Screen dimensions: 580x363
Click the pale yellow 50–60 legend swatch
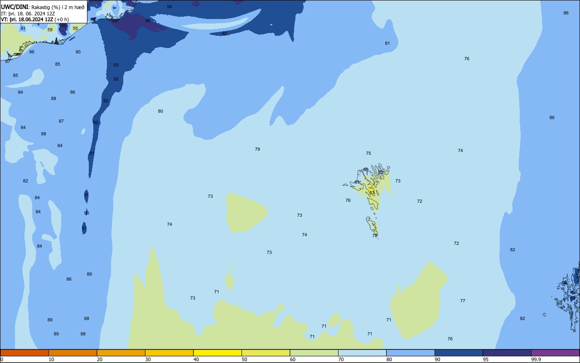pyautogui.click(x=266, y=353)
